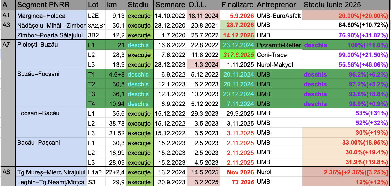391x186 pixels.
Task: Select the 3A2,B1 lot cell
Action: coord(96,25)
